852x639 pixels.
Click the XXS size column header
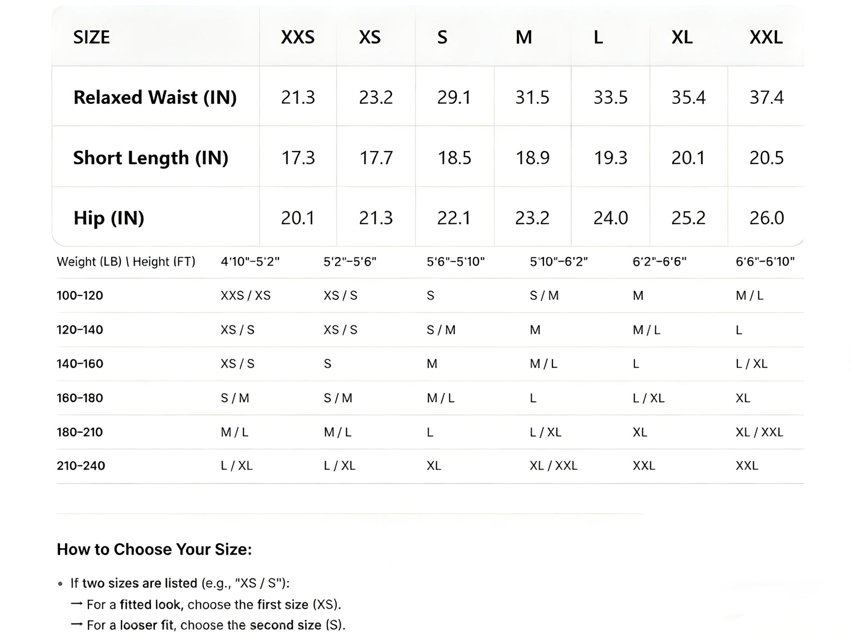298,37
